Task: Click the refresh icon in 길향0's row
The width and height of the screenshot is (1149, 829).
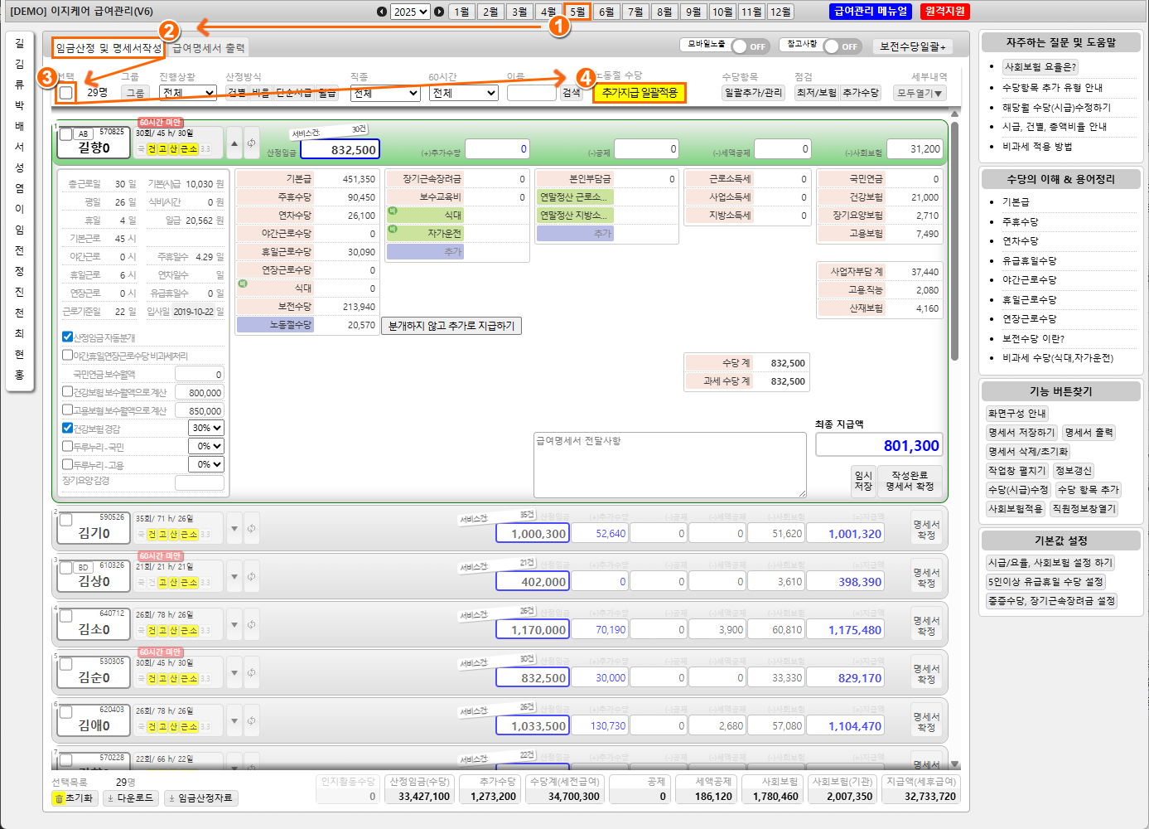Action: tap(251, 143)
